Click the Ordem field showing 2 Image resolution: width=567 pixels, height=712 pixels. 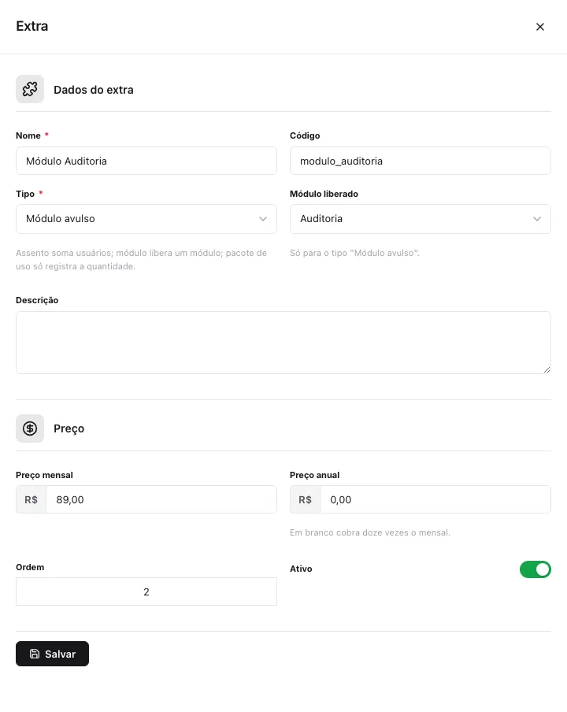(x=146, y=591)
